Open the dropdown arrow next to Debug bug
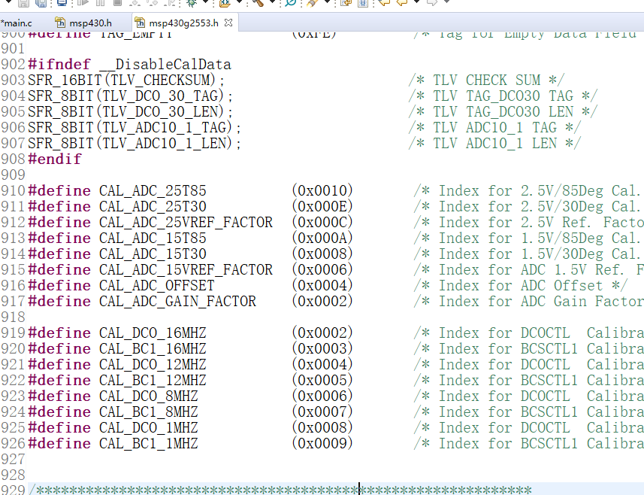The height and width of the screenshot is (495, 644). click(x=206, y=2)
